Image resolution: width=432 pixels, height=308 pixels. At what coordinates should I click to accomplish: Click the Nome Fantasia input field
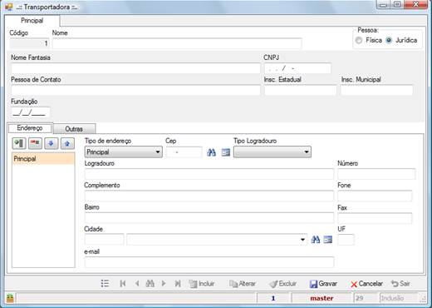click(135, 68)
